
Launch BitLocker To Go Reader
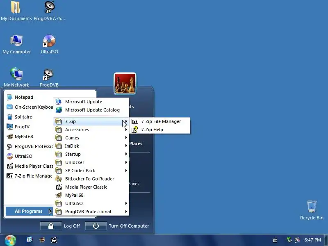pyautogui.click(x=91, y=179)
